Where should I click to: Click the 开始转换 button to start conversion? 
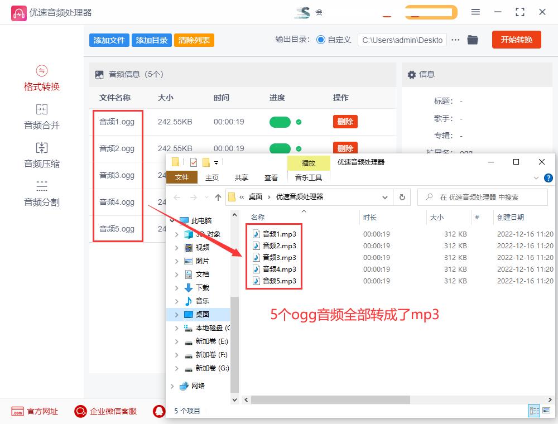click(x=516, y=40)
